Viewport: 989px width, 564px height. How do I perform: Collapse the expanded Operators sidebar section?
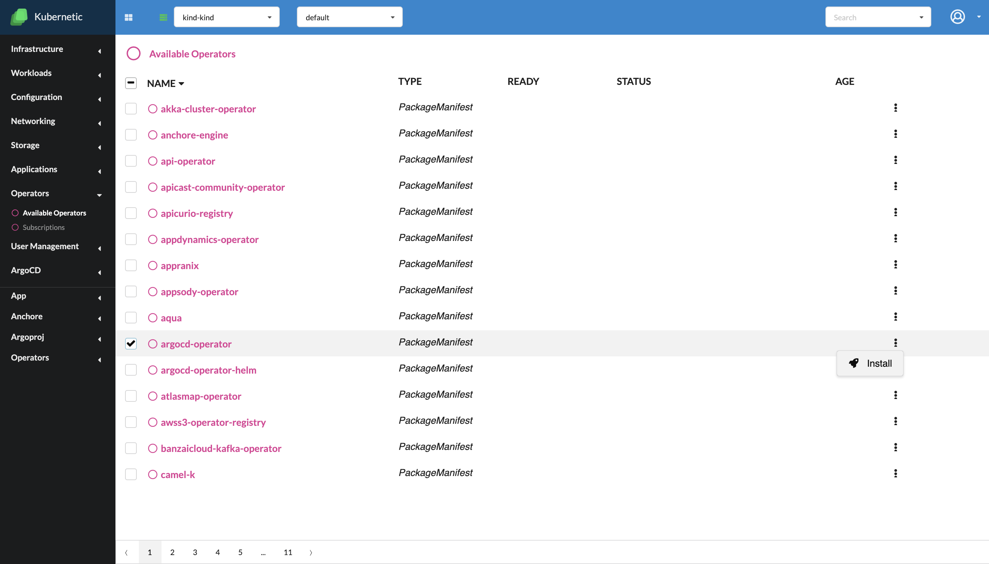pyautogui.click(x=58, y=193)
